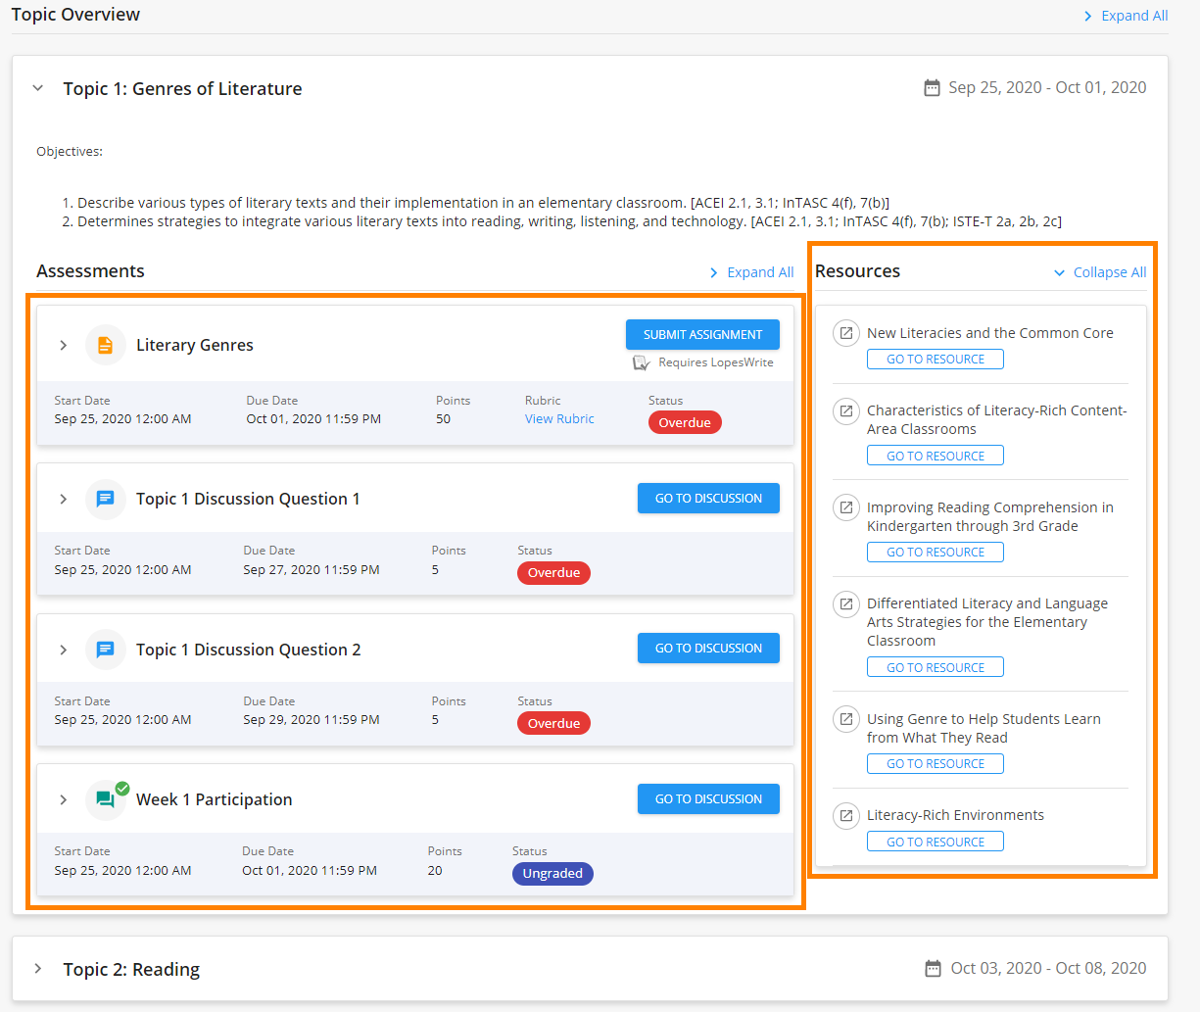Screen dimensions: 1200x1012
Task: Expand the Literary Genres assessment details
Action: (x=64, y=345)
